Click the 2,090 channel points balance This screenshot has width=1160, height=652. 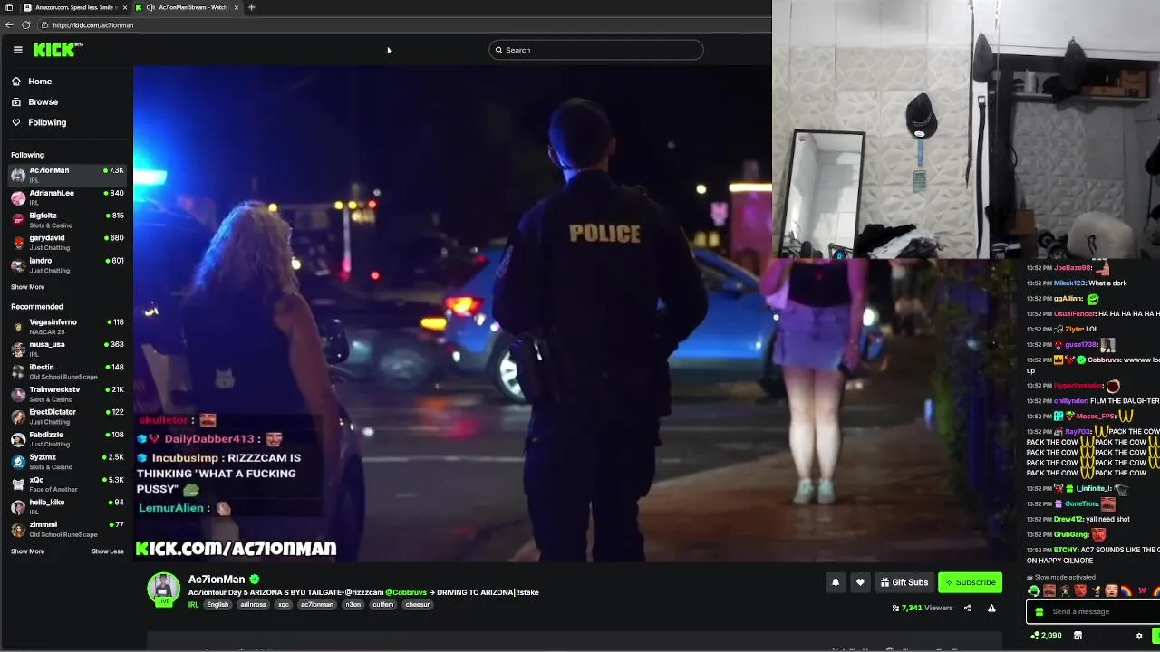tap(1046, 636)
